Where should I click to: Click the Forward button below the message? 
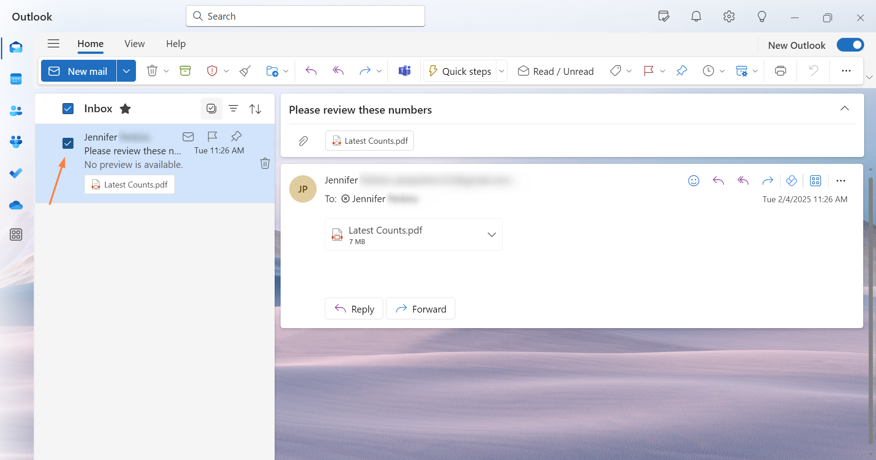[x=421, y=309]
